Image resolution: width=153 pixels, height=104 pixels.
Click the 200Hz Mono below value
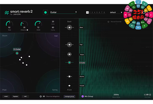pyautogui.click(x=116, y=95)
